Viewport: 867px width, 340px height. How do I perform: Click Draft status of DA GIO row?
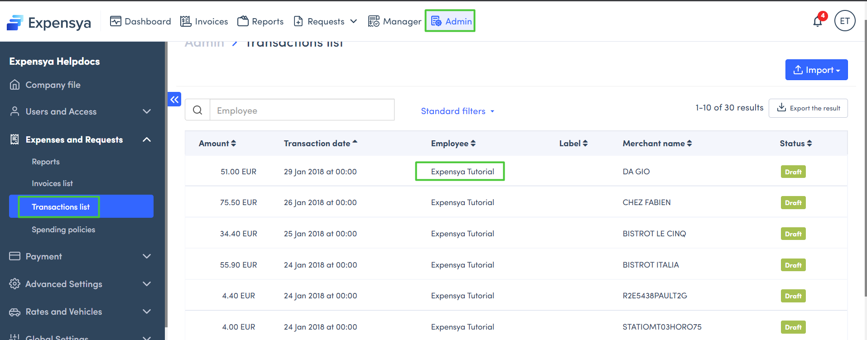pyautogui.click(x=793, y=172)
